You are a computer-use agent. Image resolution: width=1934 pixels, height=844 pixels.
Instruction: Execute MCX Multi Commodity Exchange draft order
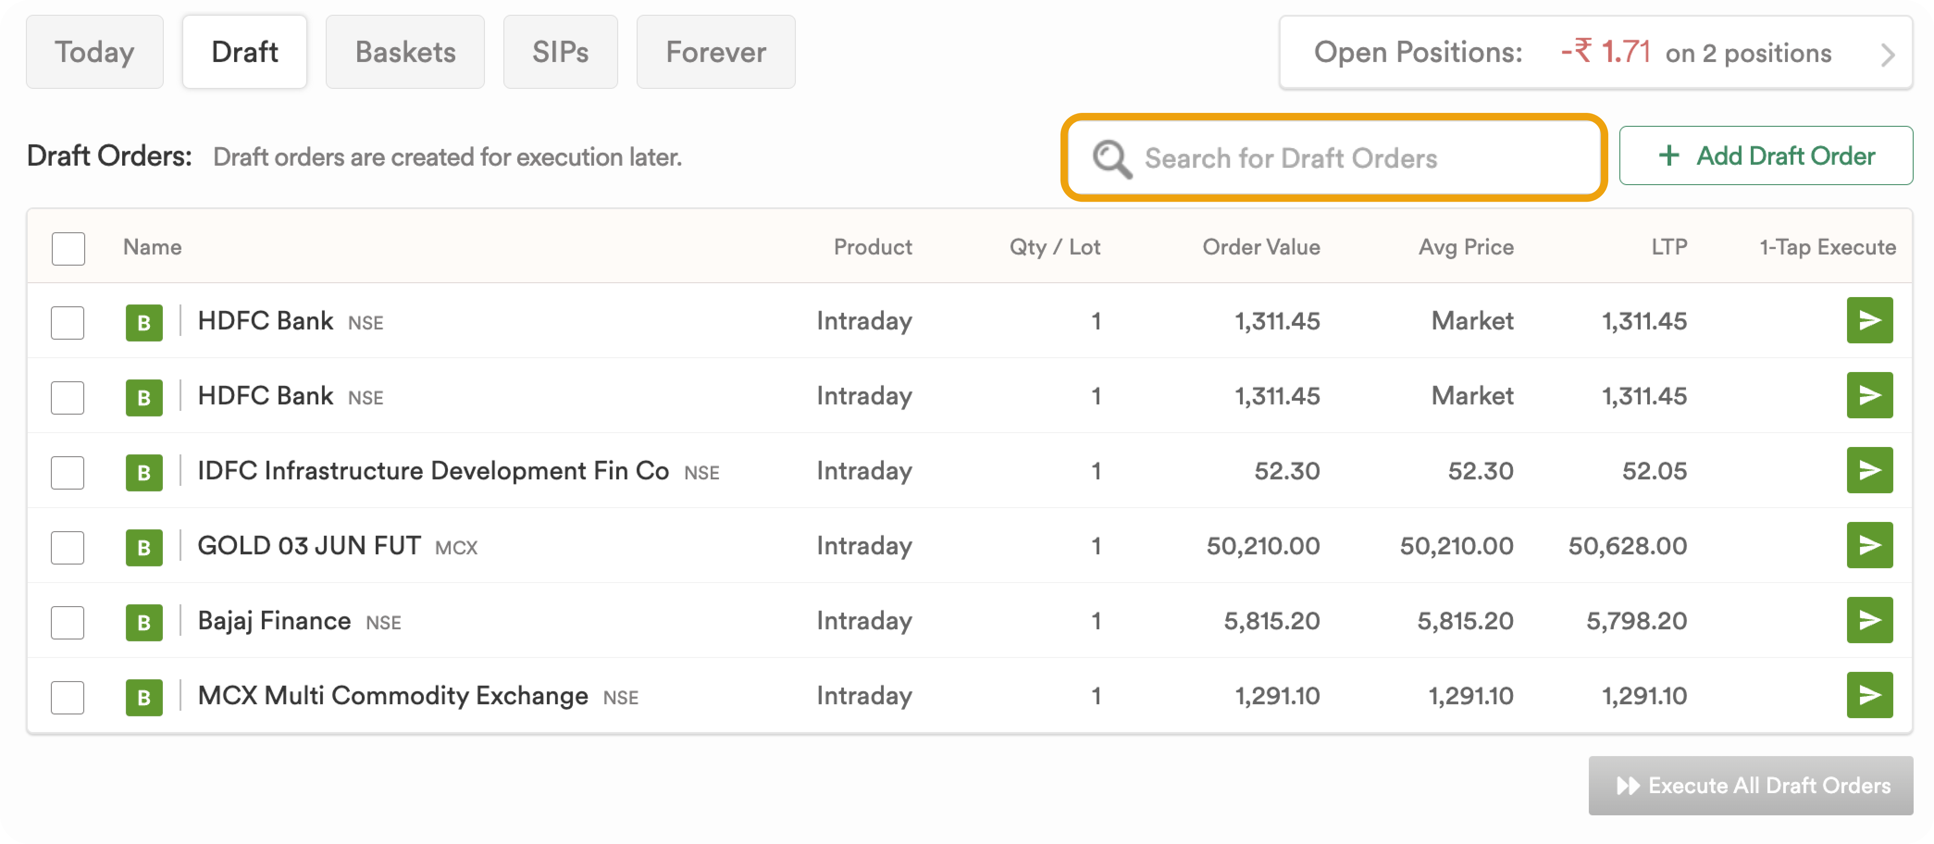pos(1869,696)
